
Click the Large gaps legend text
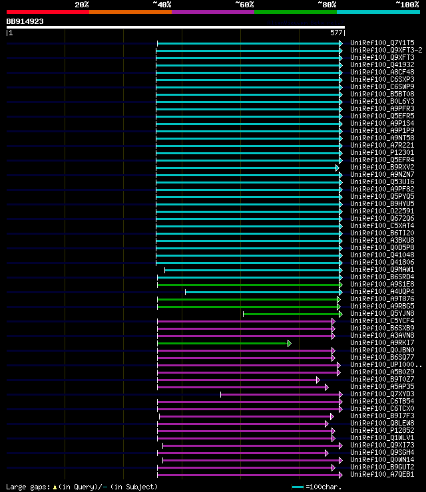[28, 487]
